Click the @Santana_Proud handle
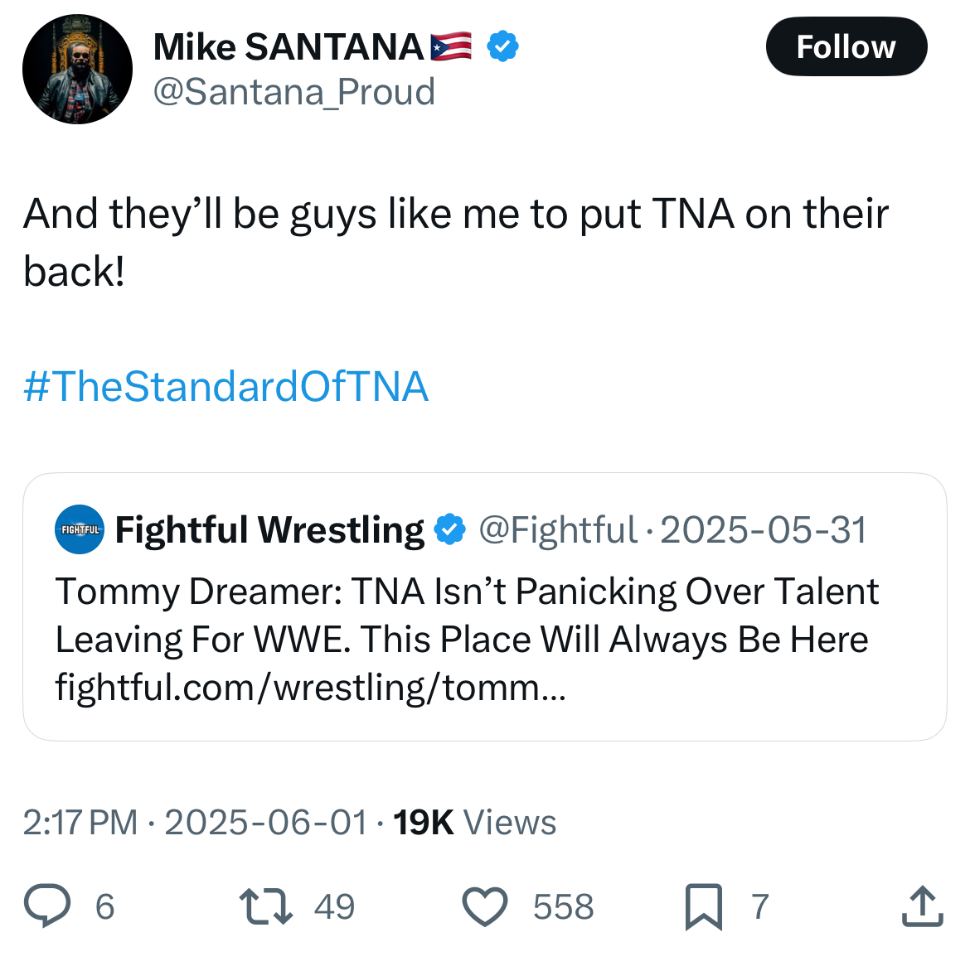Screen dimensions: 970x971 [x=293, y=92]
